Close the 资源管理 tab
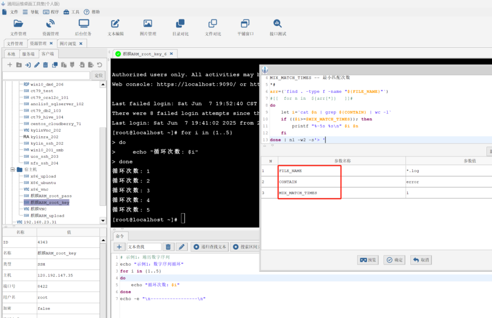Screen dimensions: 492x318 [x=51, y=43]
